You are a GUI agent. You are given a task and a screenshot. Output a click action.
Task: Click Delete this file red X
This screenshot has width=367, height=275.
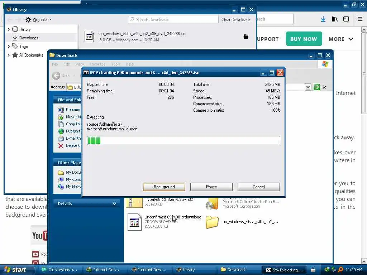[61, 146]
